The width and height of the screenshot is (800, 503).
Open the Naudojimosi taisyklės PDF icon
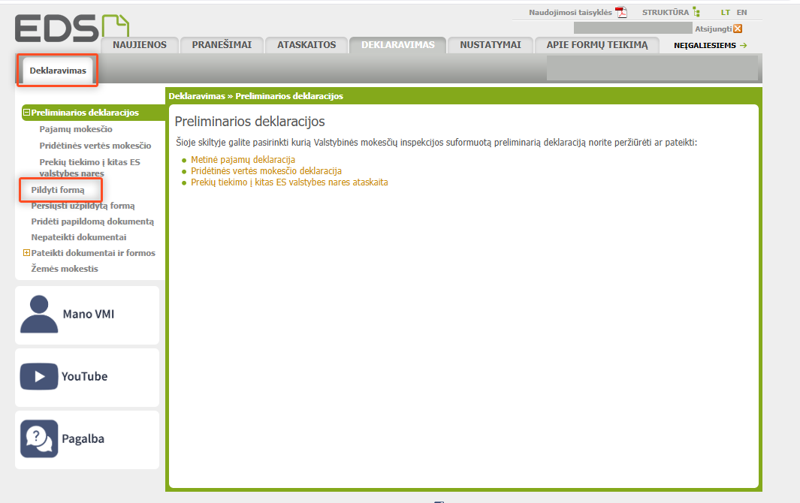pyautogui.click(x=621, y=12)
